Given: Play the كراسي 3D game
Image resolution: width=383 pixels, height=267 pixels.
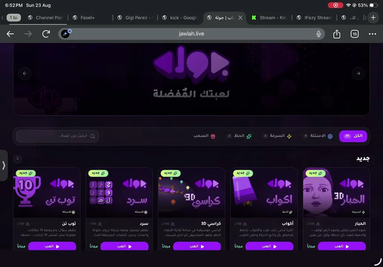Looking at the screenshot, I should [197, 246].
